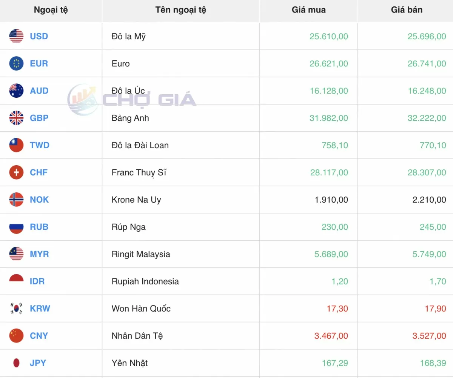Open the EUR currency link
The height and width of the screenshot is (378, 453).
click(x=39, y=63)
